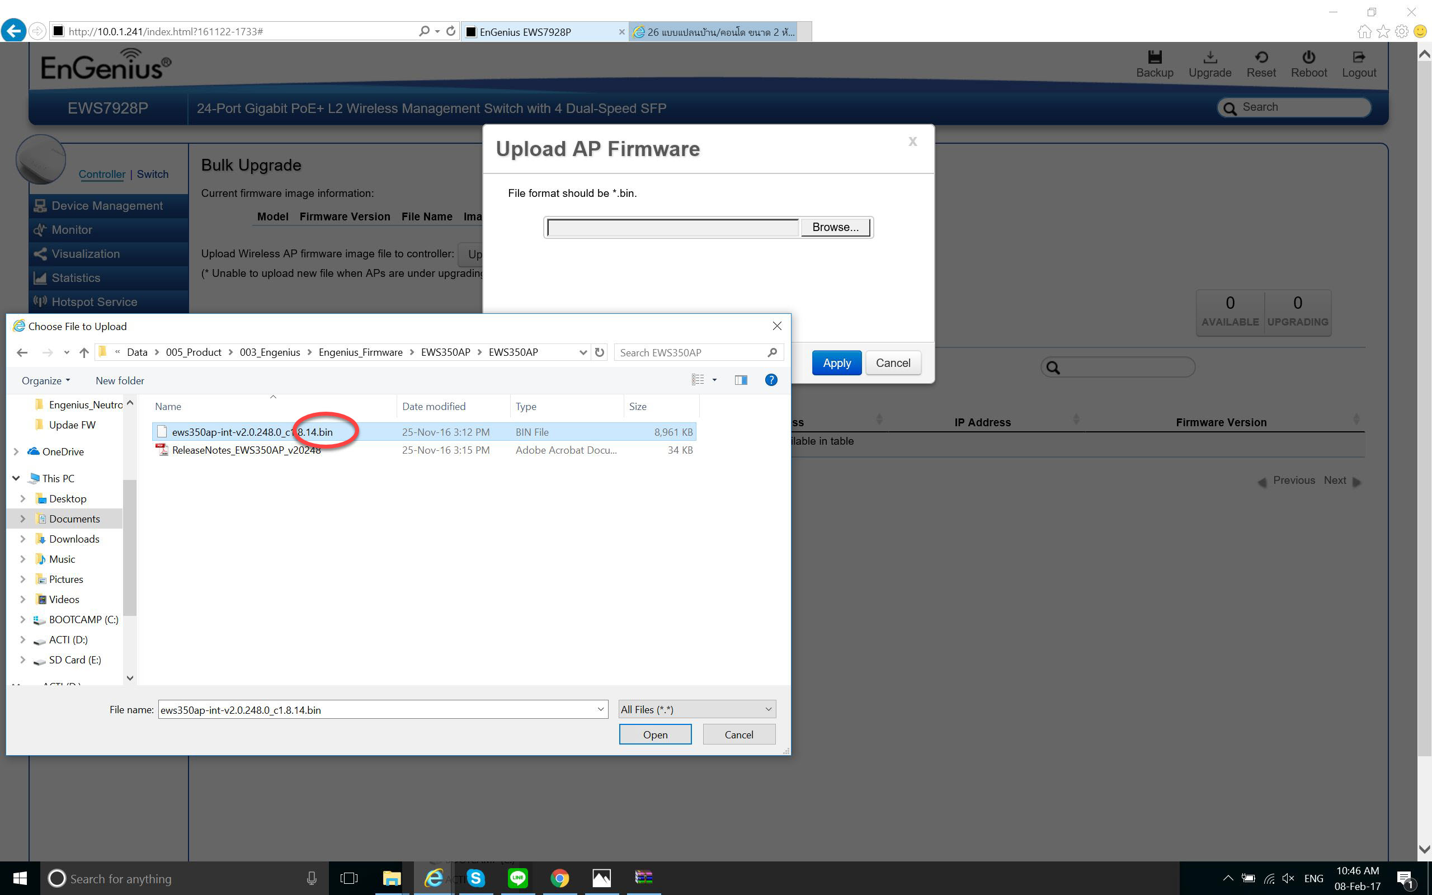Screen dimensions: 1432x895
Task: Click Apply in Upload AP Firmware dialog
Action: 837,363
